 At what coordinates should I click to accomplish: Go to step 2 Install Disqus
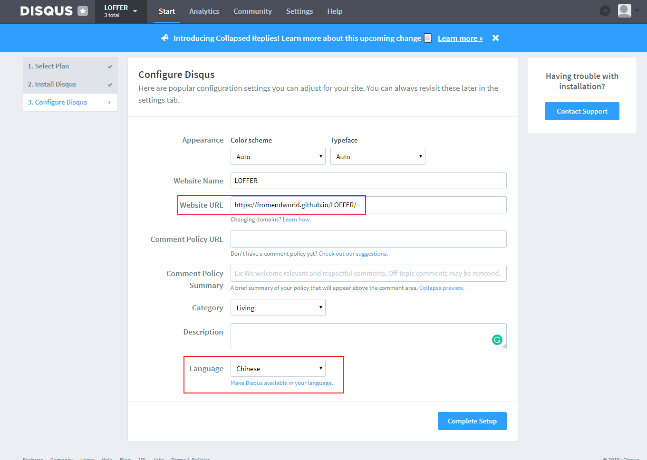[x=70, y=85]
